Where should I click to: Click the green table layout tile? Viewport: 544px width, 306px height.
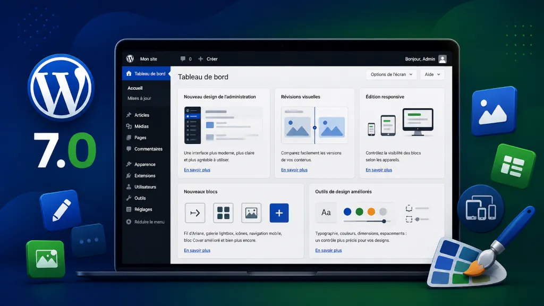tap(513, 166)
